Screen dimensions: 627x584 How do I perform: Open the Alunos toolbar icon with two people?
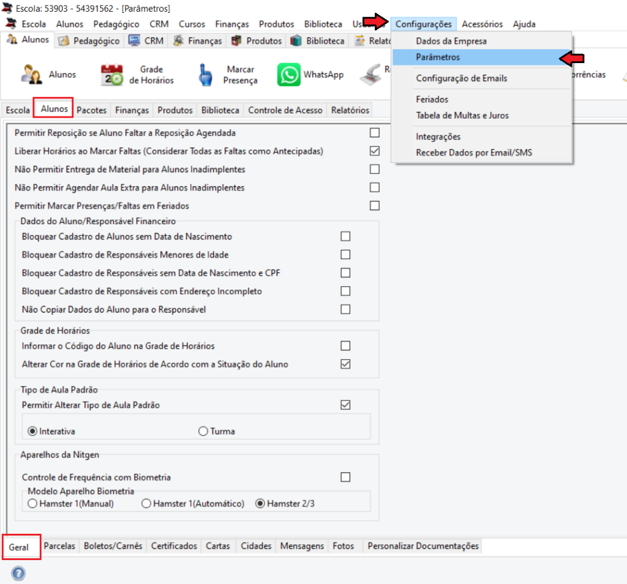[x=31, y=74]
